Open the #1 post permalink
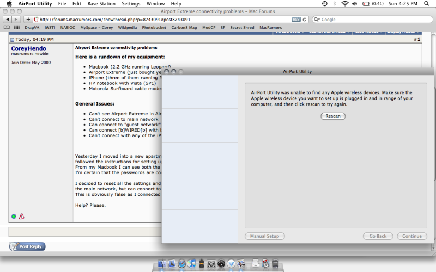This screenshot has height=272, width=436. (419, 39)
